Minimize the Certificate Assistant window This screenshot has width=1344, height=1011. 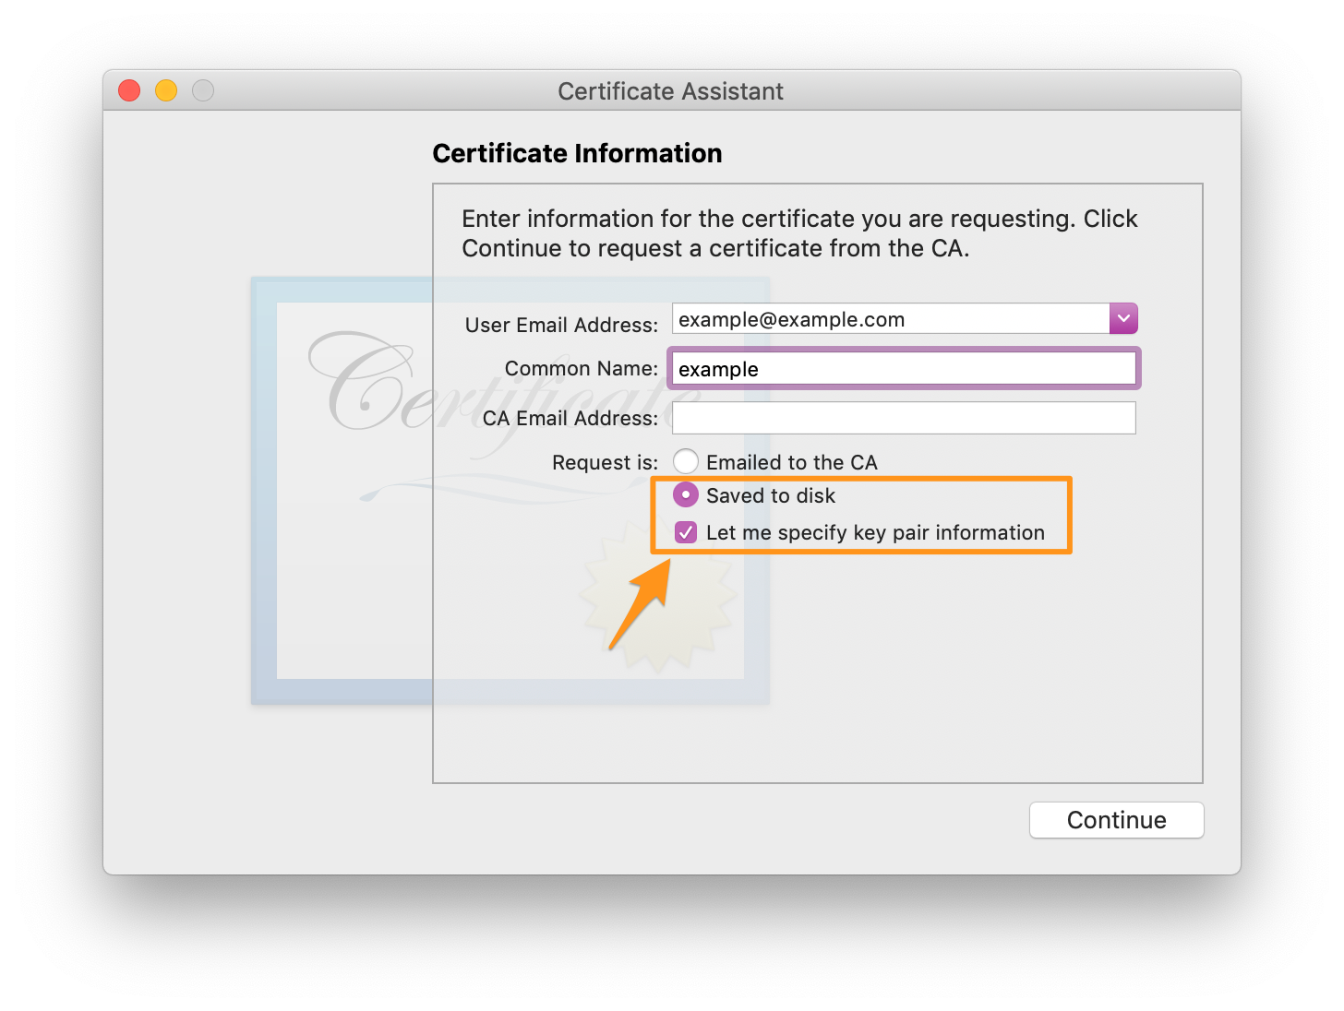[x=166, y=90]
